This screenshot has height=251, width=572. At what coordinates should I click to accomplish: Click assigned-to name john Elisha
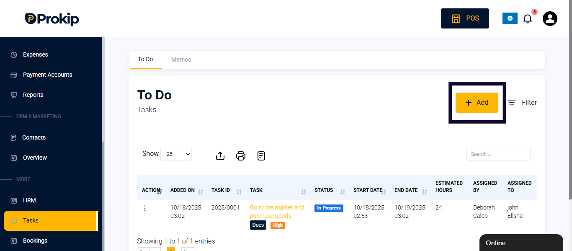[515, 212]
